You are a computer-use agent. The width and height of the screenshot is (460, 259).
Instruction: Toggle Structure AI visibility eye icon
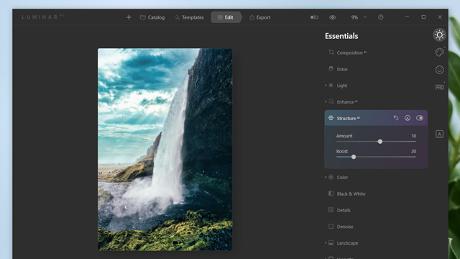click(x=420, y=118)
